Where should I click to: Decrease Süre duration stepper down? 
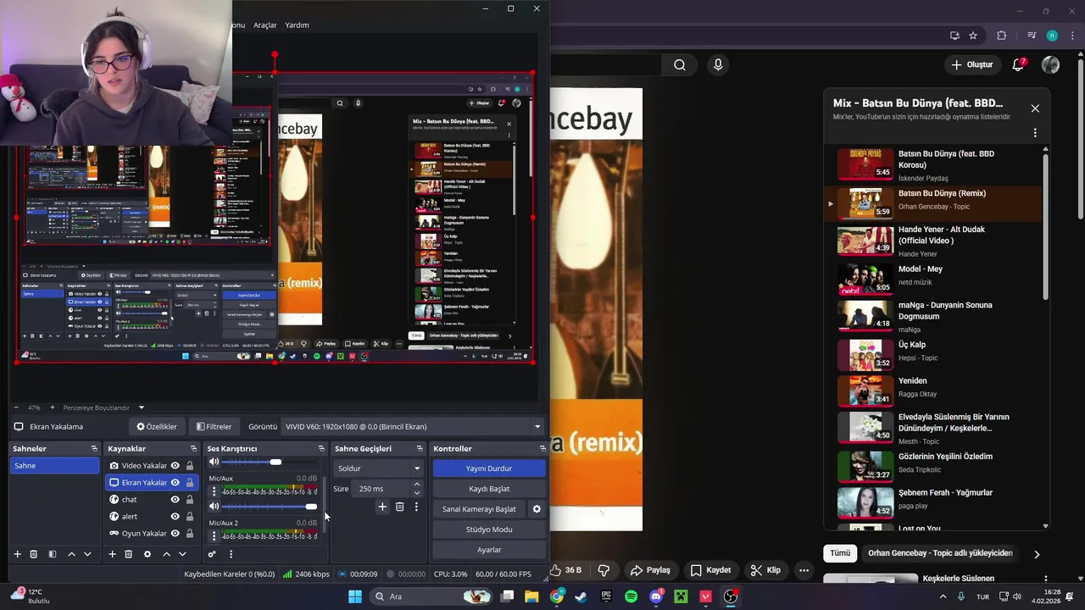pyautogui.click(x=416, y=492)
